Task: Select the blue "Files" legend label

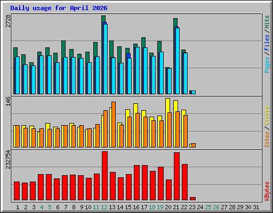Action: [267, 43]
